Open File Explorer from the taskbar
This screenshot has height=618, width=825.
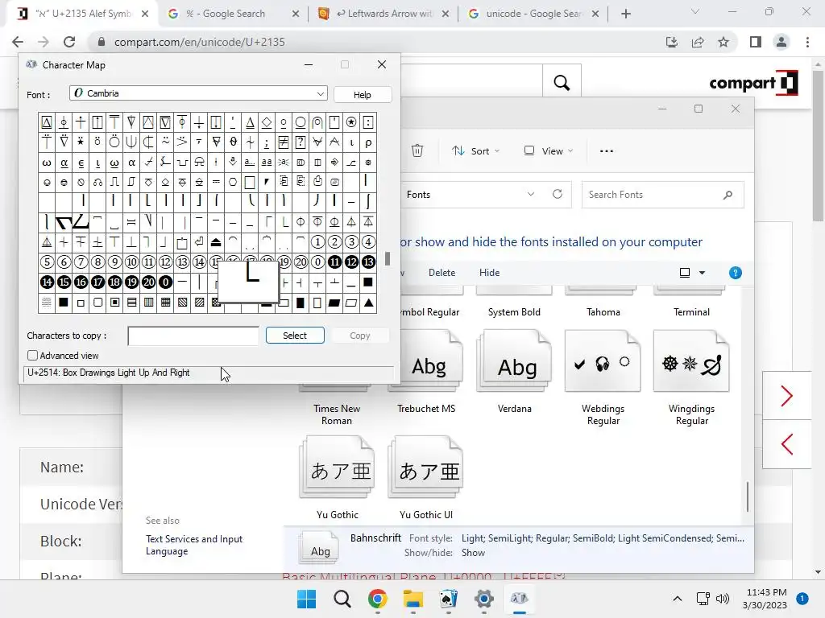click(413, 599)
